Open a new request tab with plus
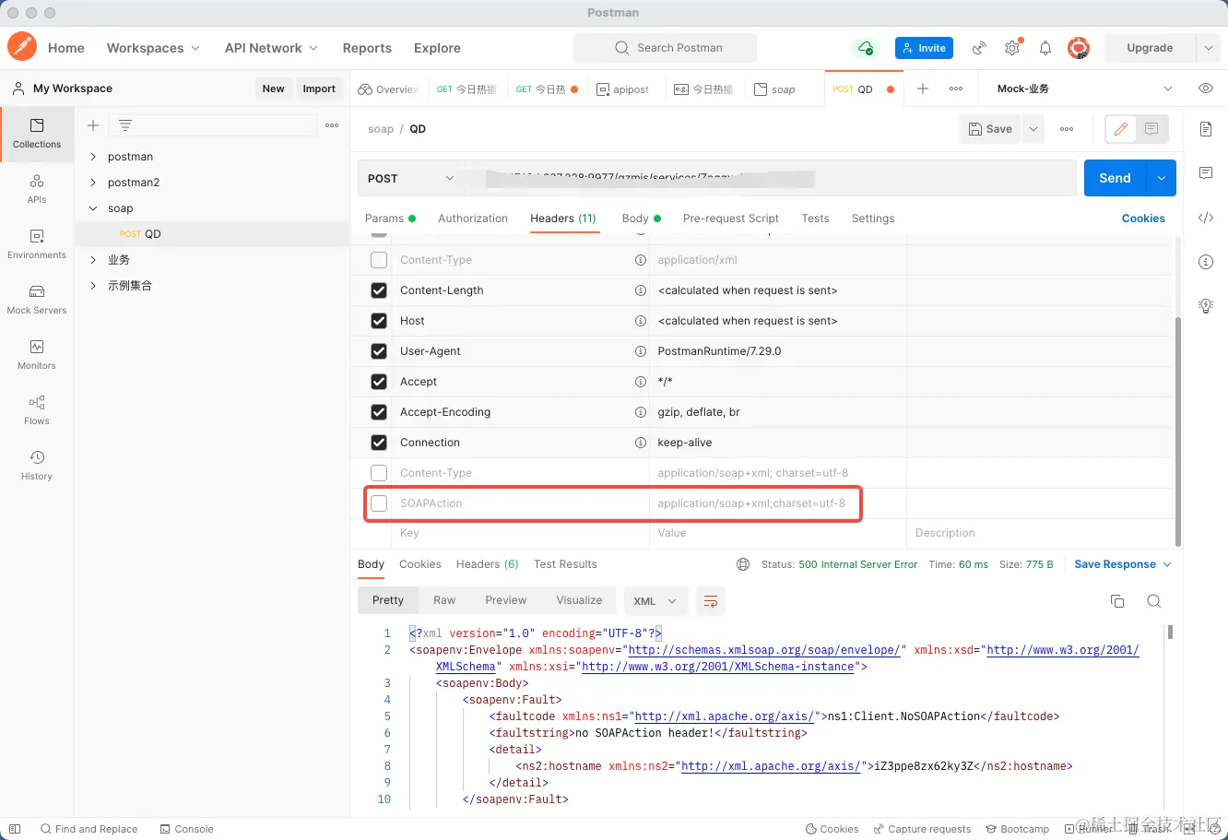The height and width of the screenshot is (840, 1228). tap(923, 89)
